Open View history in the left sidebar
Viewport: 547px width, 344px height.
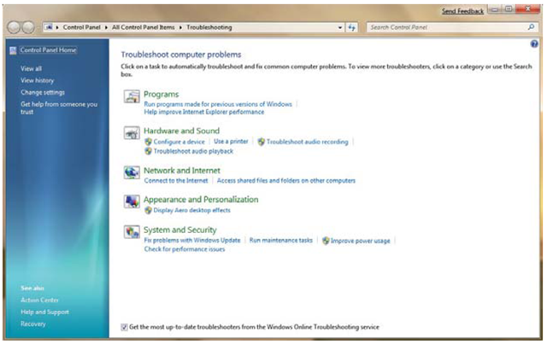38,80
